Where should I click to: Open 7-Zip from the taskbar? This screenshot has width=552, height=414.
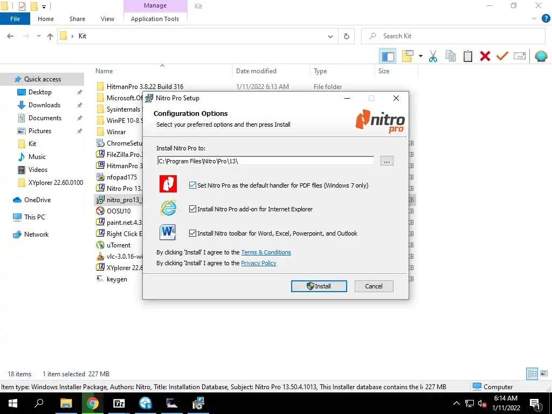(x=119, y=403)
